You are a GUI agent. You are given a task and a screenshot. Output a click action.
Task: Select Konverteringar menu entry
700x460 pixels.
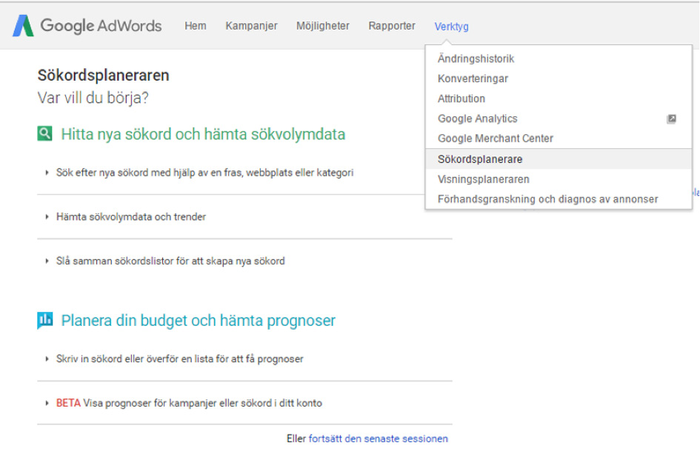point(559,79)
